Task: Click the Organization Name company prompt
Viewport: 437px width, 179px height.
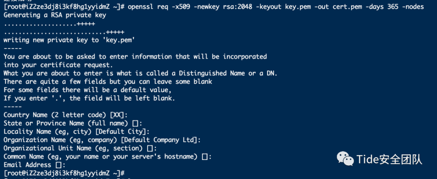Action: pos(102,140)
